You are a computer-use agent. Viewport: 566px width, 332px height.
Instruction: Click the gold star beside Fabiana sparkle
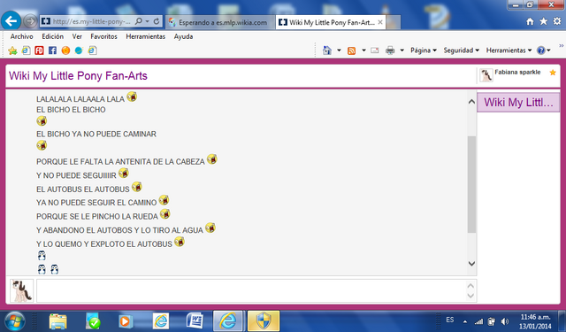point(553,73)
